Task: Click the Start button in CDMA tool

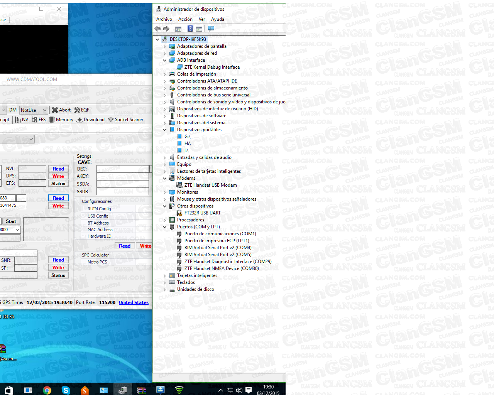Action: 11,221
